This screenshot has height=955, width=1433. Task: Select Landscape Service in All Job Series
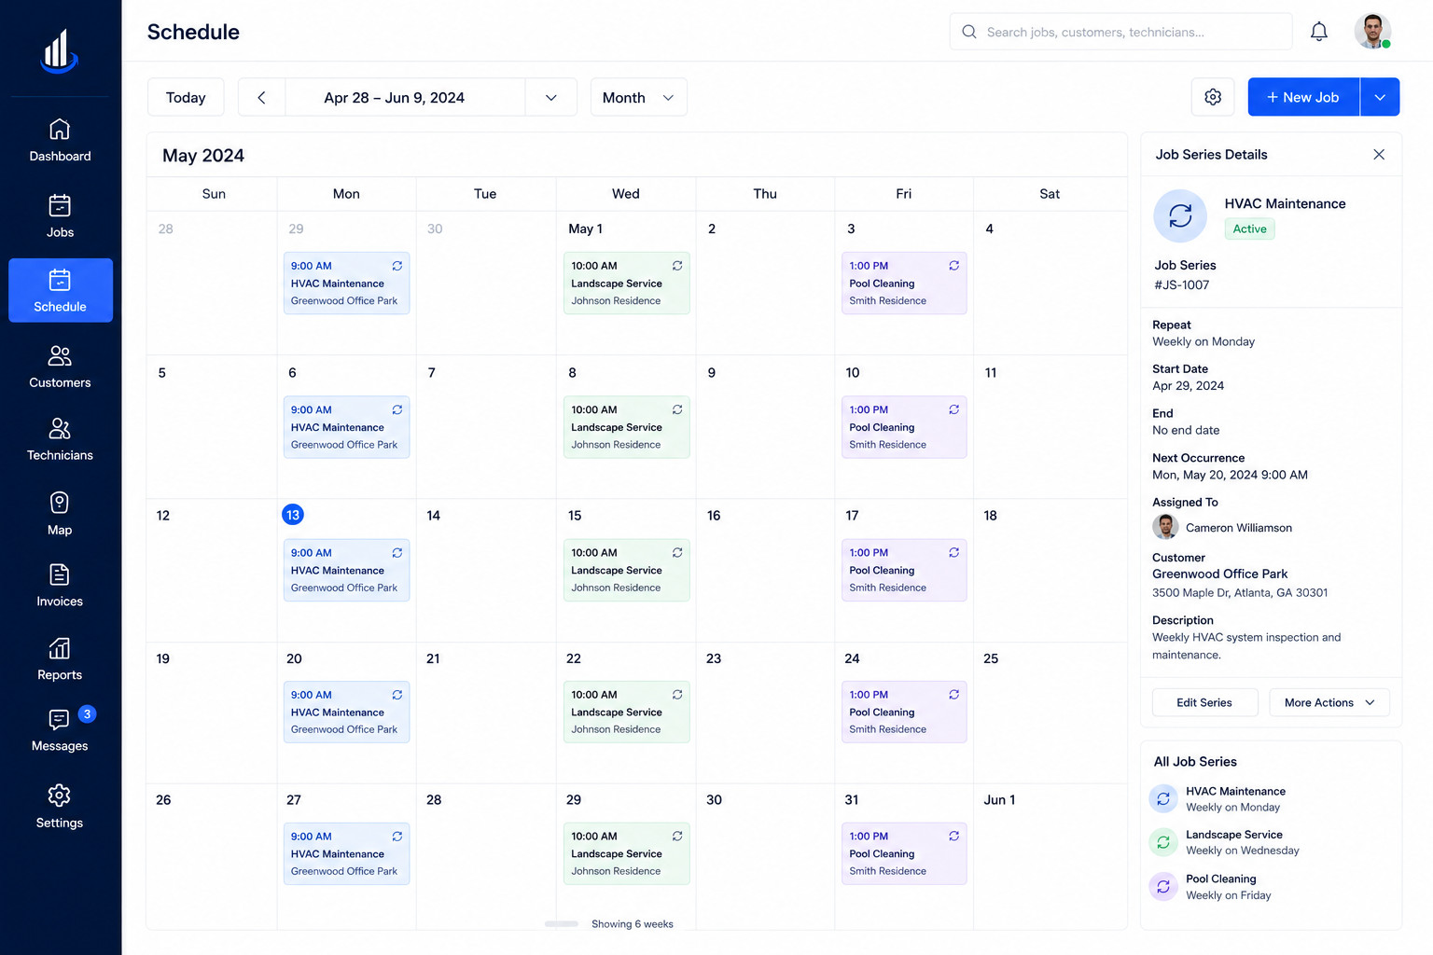1224,842
